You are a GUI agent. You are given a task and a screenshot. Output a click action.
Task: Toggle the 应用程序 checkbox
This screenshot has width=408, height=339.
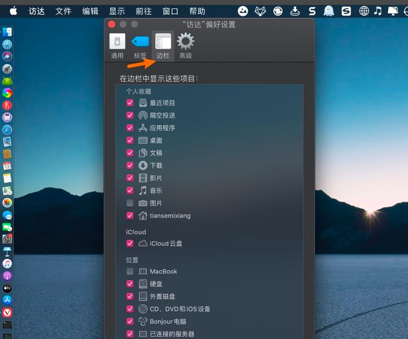click(x=130, y=128)
